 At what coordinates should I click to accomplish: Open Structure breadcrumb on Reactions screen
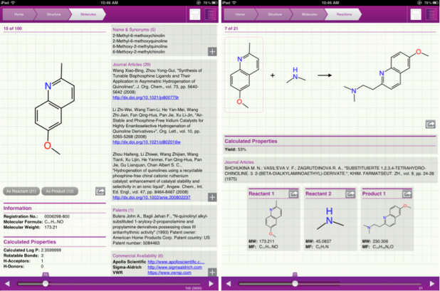[274, 14]
